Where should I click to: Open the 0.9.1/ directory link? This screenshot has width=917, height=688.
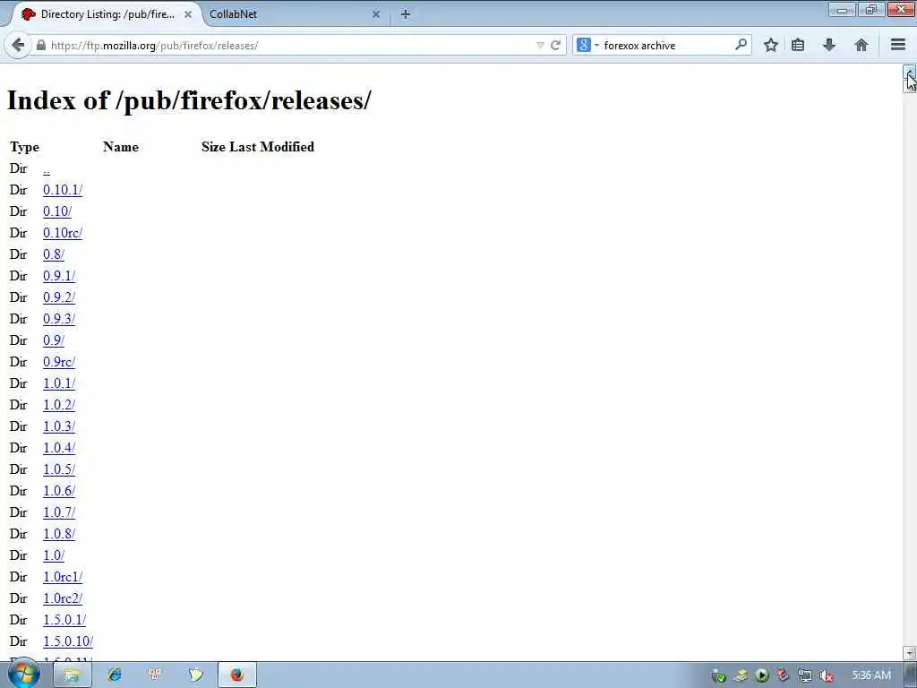(59, 276)
